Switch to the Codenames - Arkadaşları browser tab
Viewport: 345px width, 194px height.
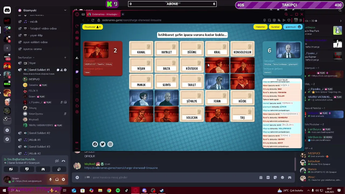tap(103, 14)
